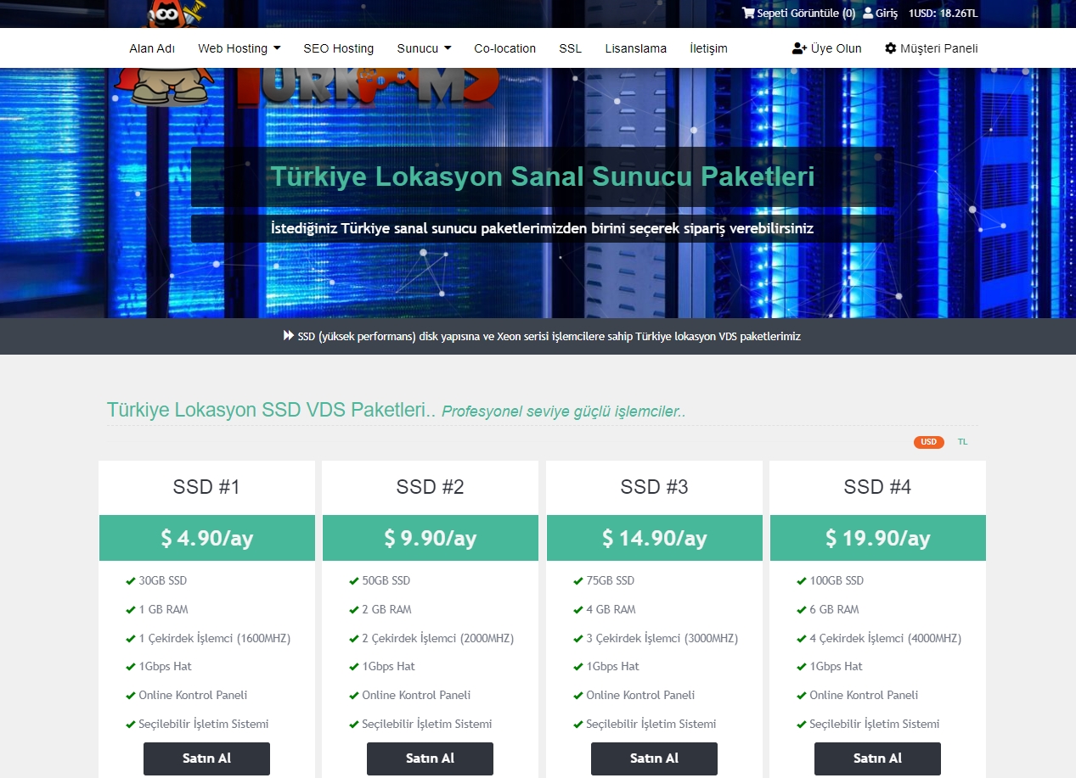1076x778 pixels.
Task: Go to Co-location page
Action: (504, 48)
